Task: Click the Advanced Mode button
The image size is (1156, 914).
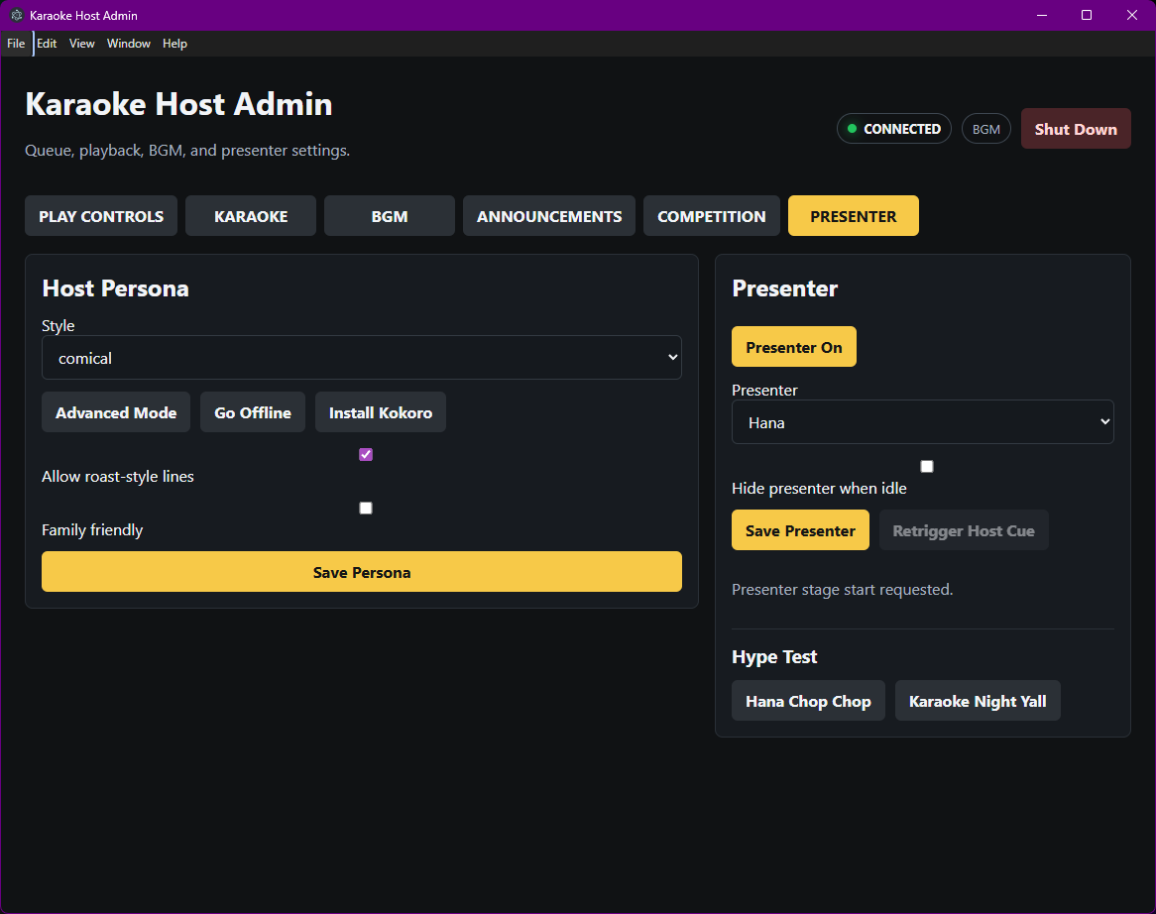Action: click(x=116, y=412)
